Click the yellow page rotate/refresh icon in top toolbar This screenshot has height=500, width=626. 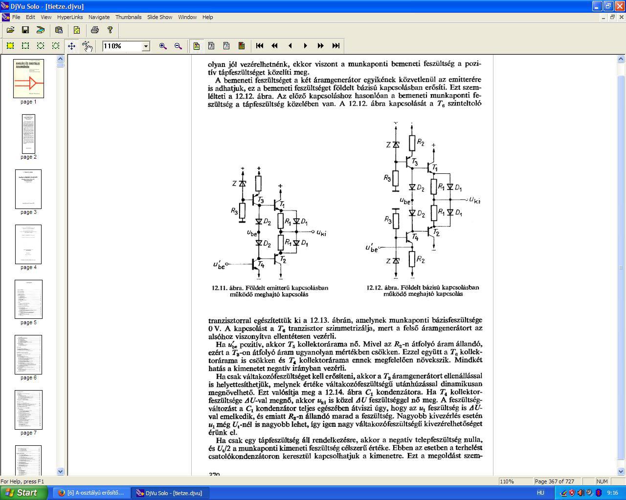click(77, 30)
